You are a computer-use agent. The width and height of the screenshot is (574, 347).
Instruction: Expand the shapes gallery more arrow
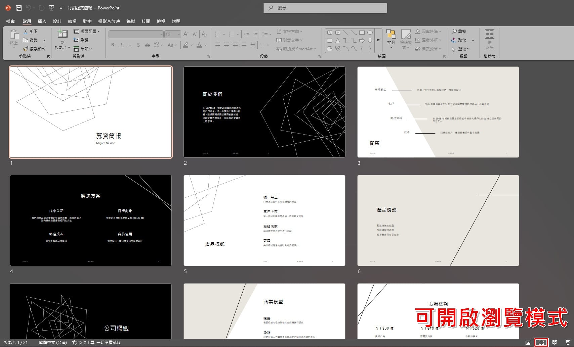tap(378, 40)
